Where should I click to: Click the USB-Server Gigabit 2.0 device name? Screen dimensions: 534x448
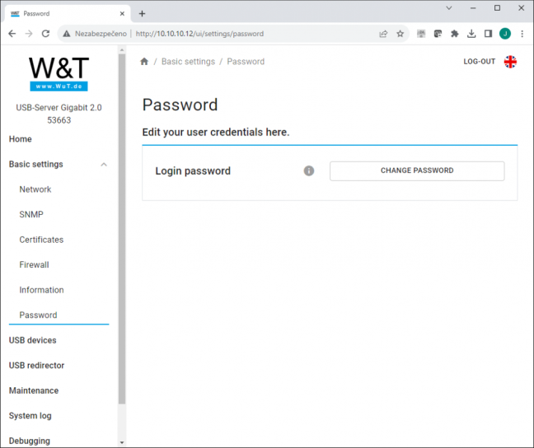[x=59, y=108]
